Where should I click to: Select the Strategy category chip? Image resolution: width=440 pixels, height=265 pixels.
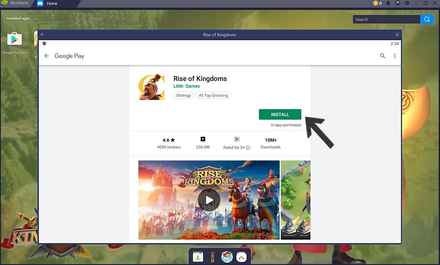pyautogui.click(x=183, y=95)
